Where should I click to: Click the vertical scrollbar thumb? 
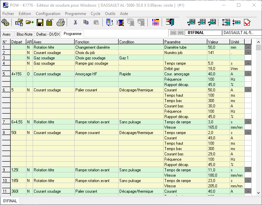(258, 47)
